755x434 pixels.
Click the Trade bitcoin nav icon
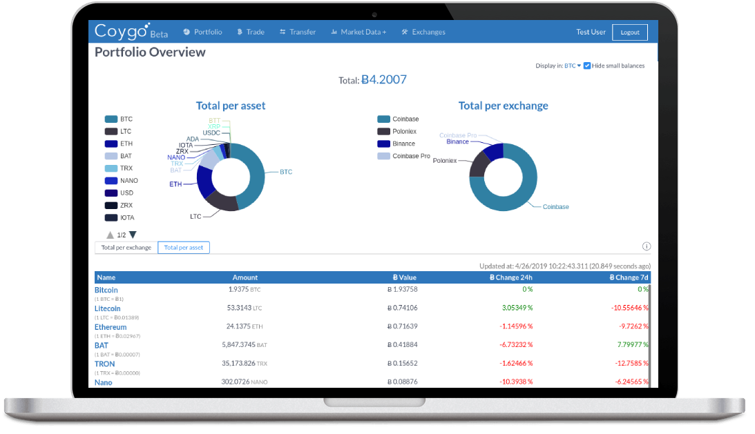239,32
